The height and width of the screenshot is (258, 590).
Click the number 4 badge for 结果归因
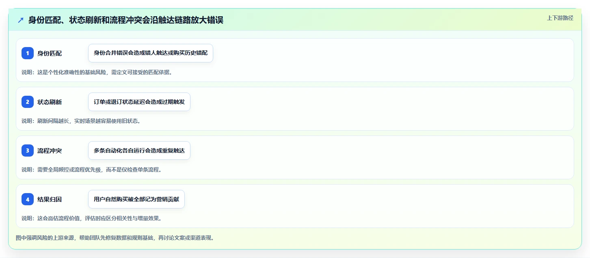click(28, 199)
